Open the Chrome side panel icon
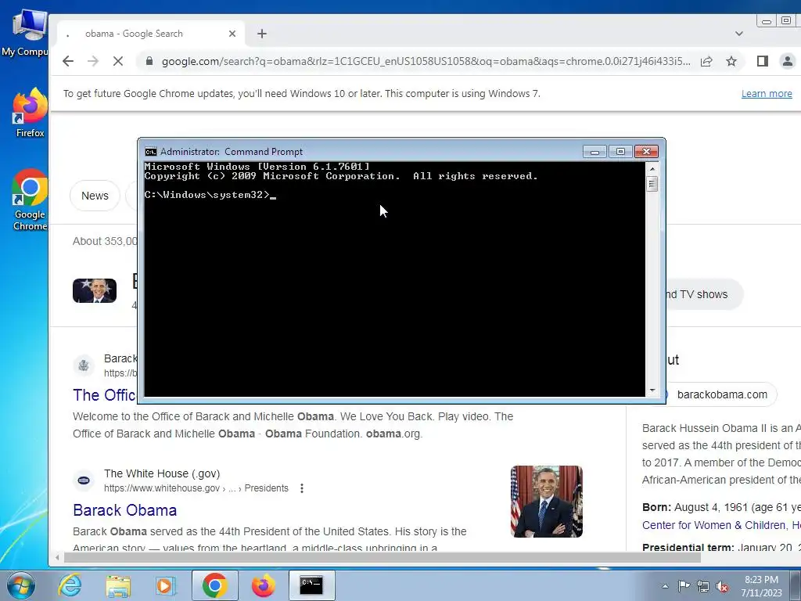This screenshot has height=601, width=801. click(763, 61)
